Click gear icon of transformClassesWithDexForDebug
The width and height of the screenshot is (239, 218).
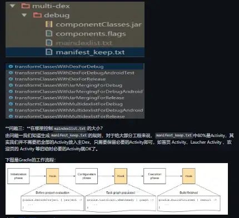click(x=11, y=67)
